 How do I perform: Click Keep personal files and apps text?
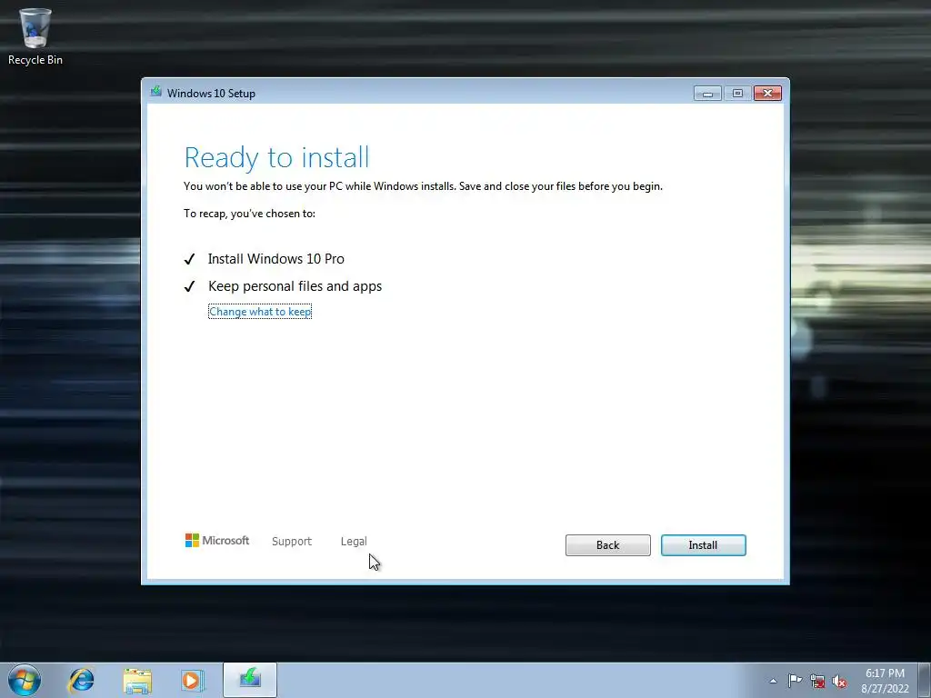point(295,286)
